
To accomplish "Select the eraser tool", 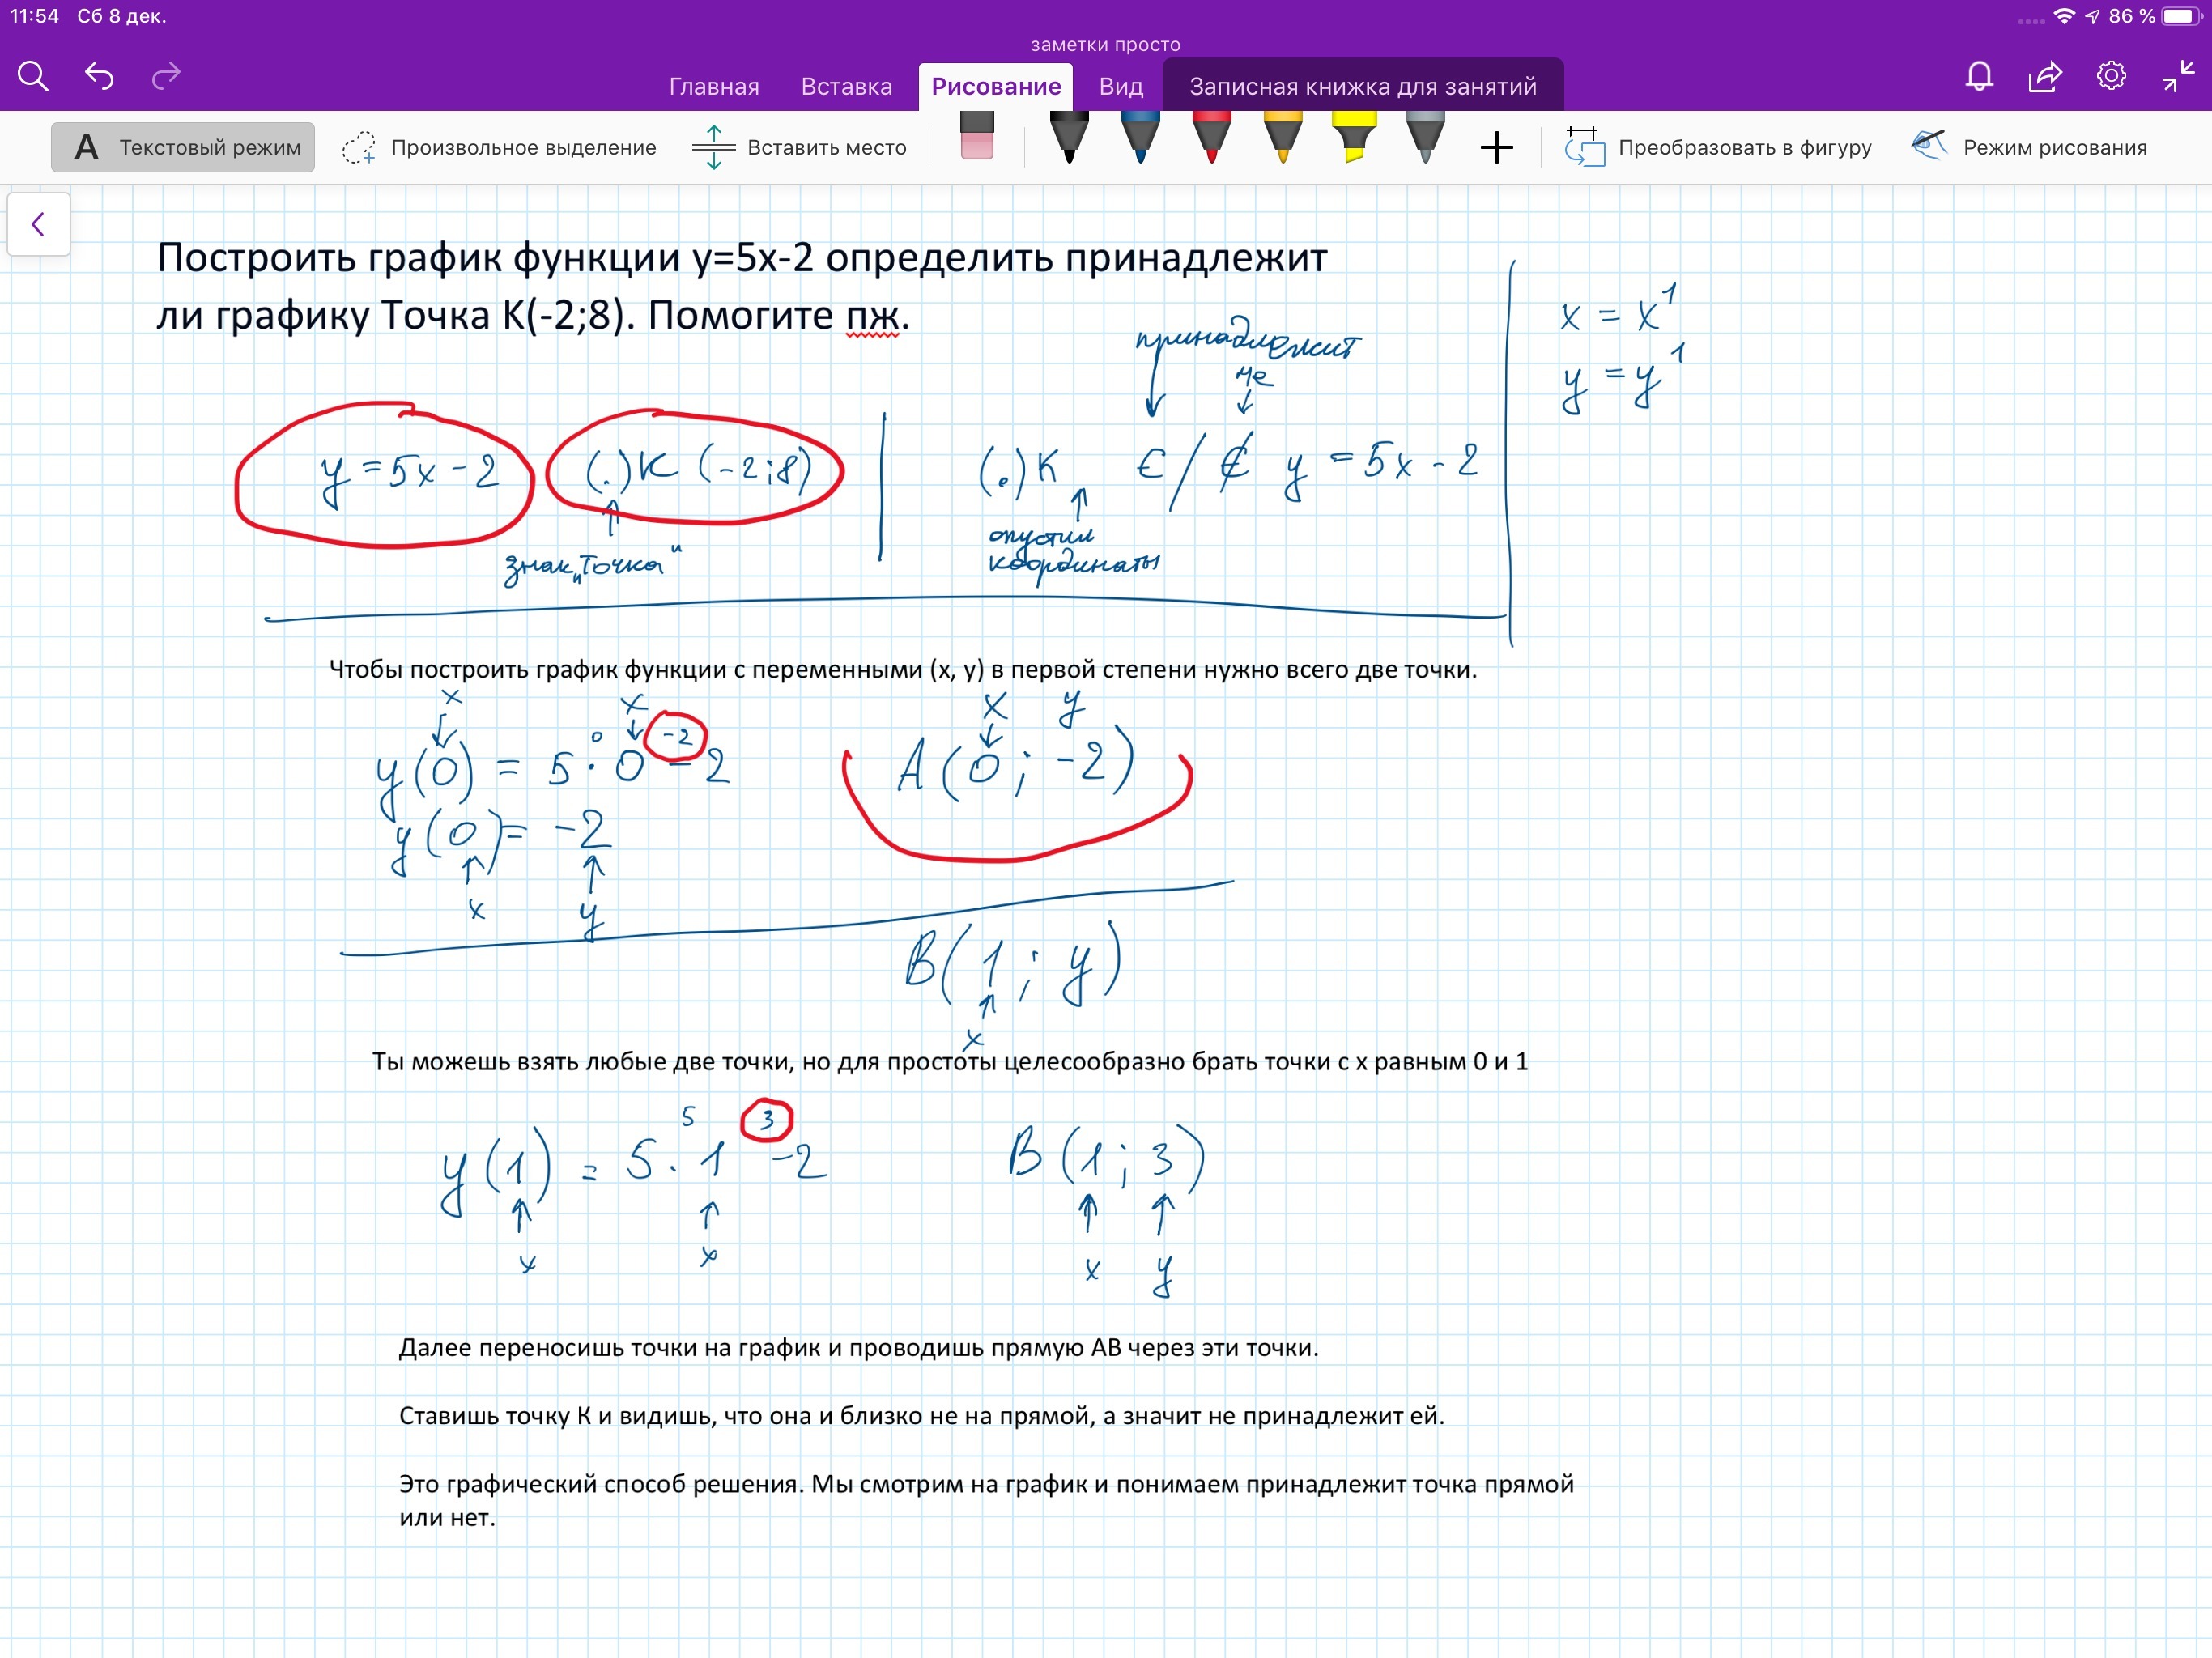I will coord(977,137).
